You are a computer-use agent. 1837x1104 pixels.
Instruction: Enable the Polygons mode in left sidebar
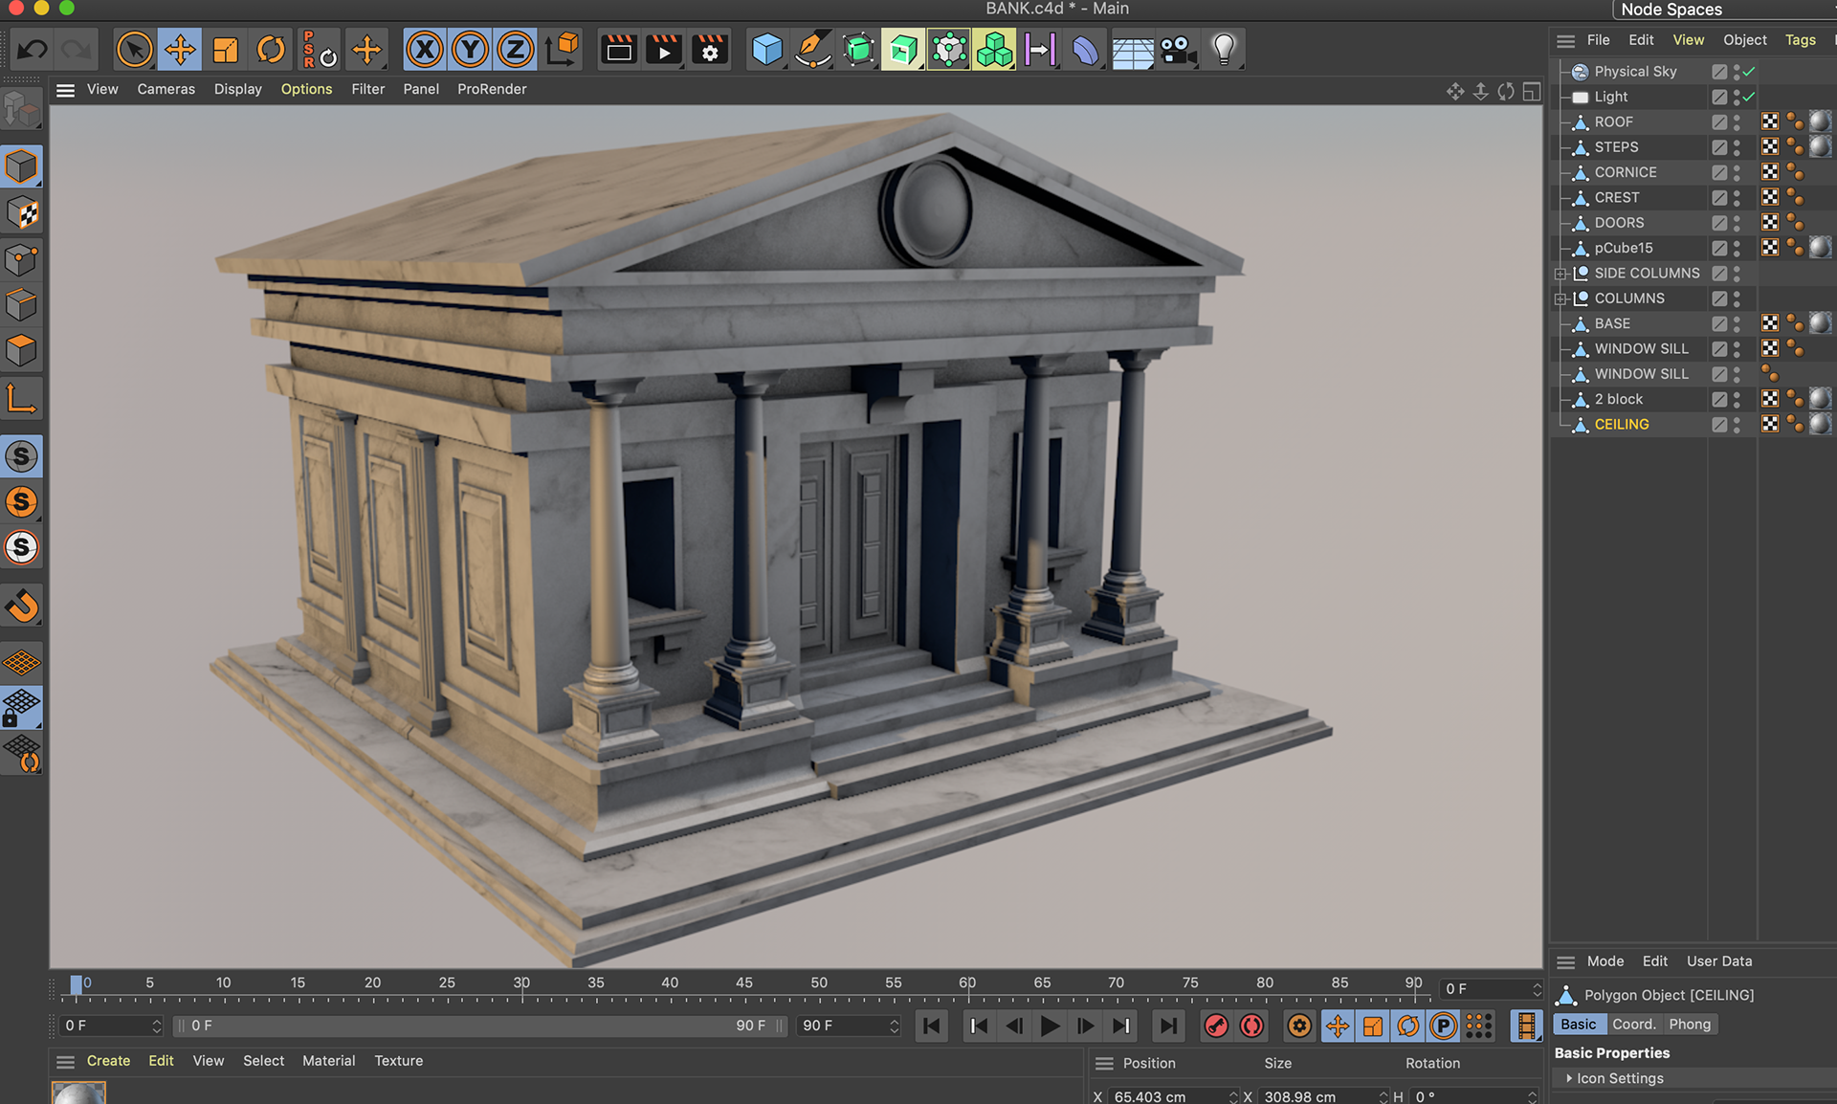point(21,351)
